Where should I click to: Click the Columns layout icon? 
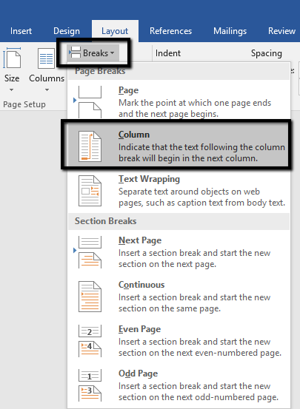click(46, 58)
